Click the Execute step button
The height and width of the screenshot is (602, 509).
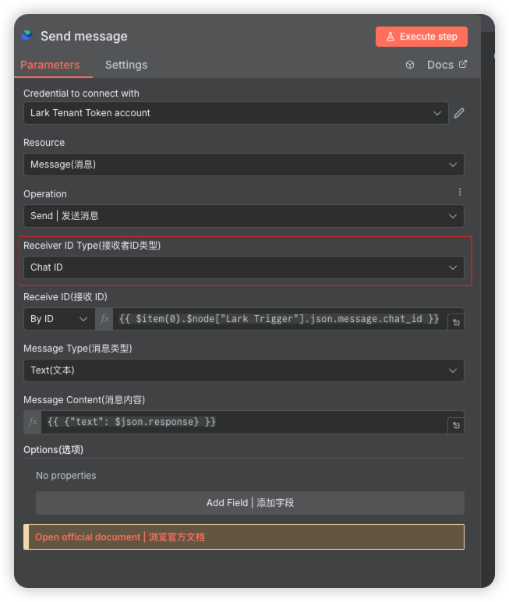421,37
